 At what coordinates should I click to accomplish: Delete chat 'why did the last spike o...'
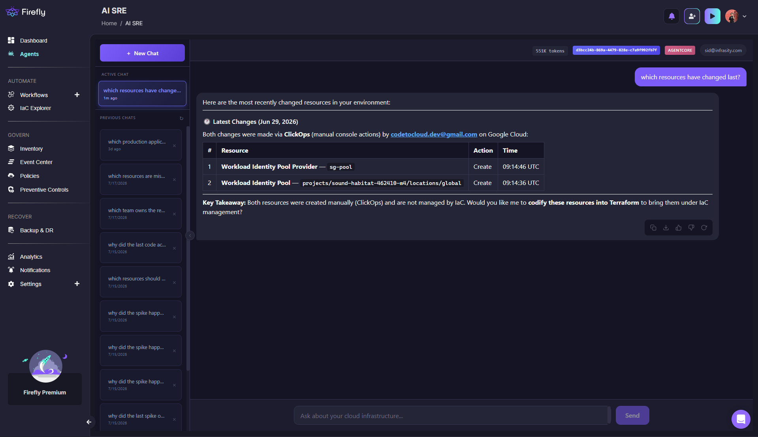tap(174, 419)
